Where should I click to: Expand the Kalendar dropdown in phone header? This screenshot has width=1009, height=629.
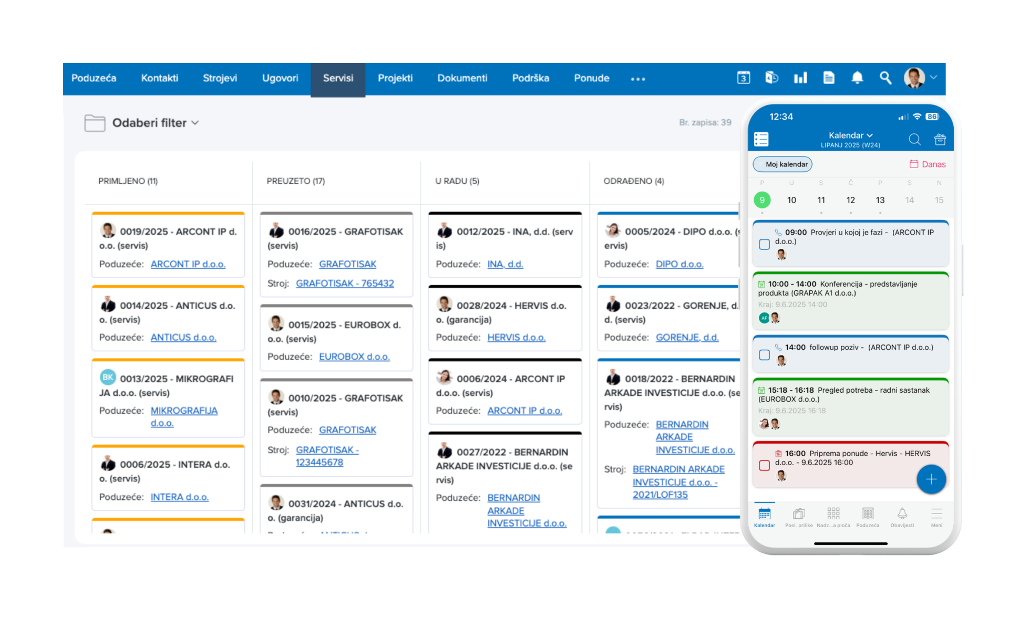(x=850, y=135)
